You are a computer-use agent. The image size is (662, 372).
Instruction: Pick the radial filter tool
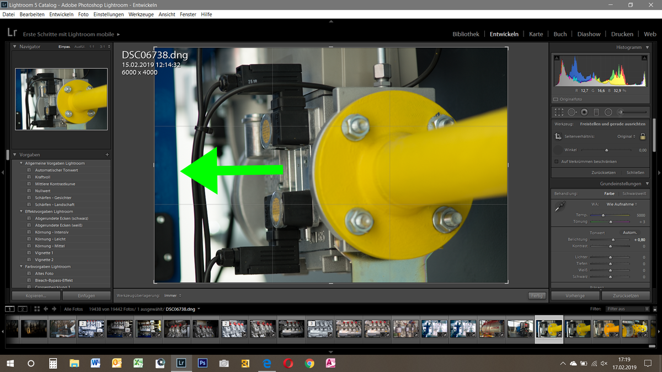click(608, 112)
